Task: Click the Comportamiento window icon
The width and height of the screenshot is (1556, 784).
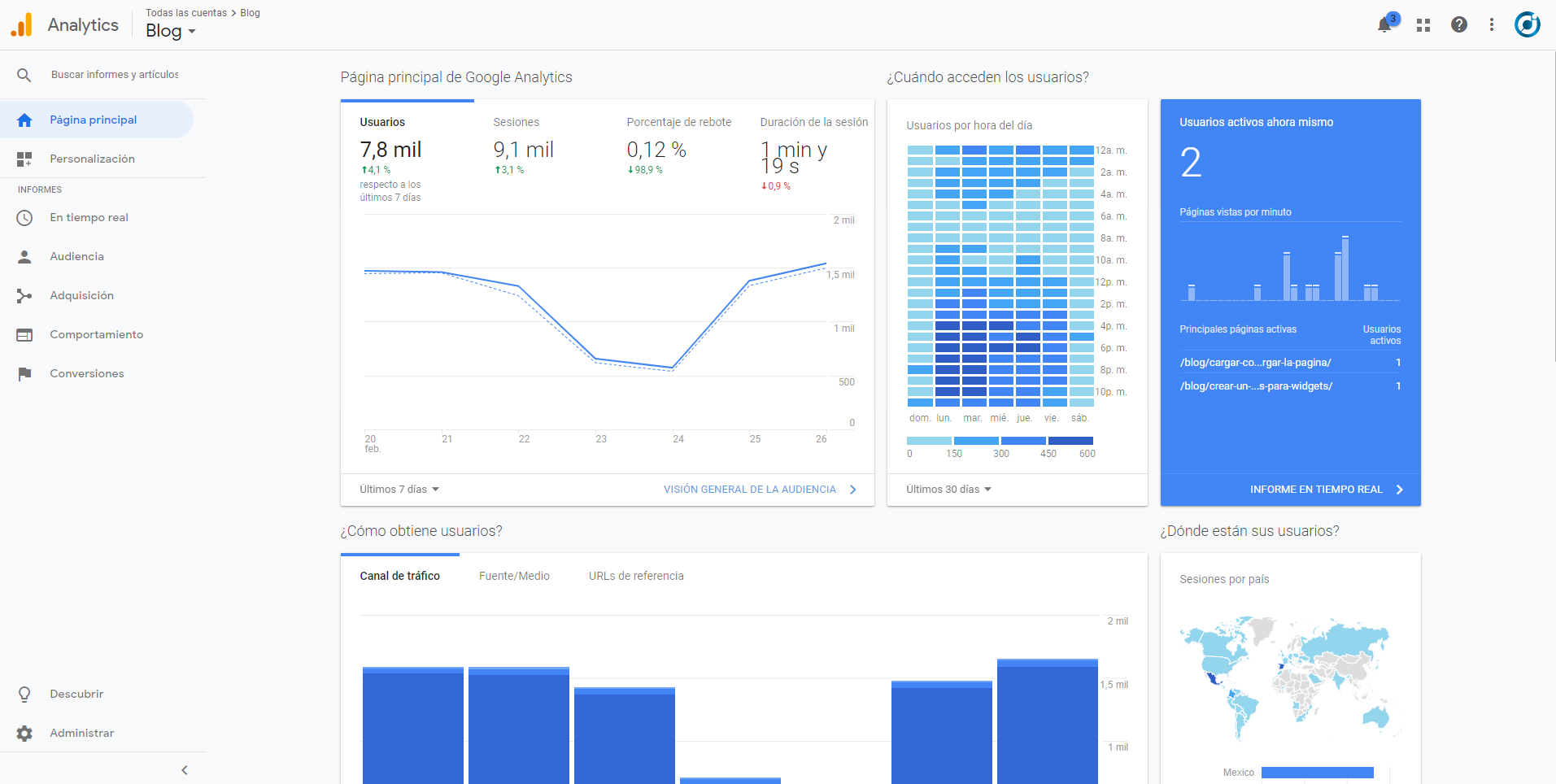Action: pos(24,335)
